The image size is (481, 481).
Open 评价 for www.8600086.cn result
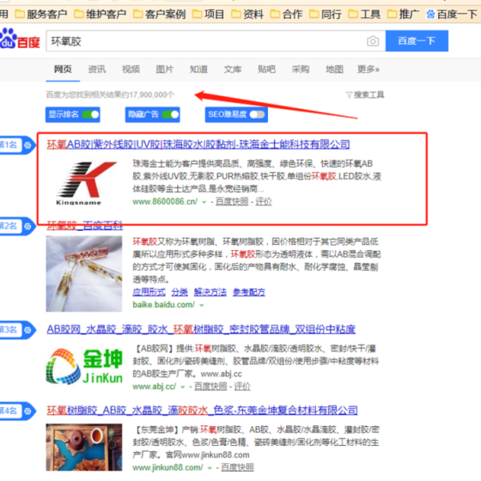pos(264,202)
